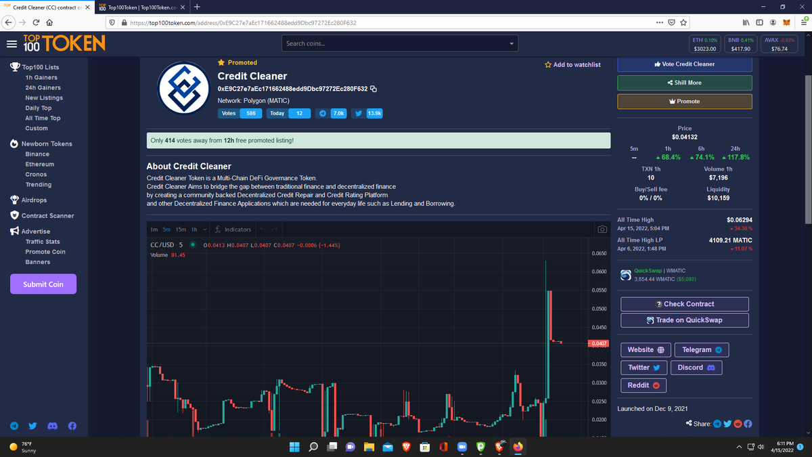
Task: Open the Contract Scanner
Action: (42, 215)
